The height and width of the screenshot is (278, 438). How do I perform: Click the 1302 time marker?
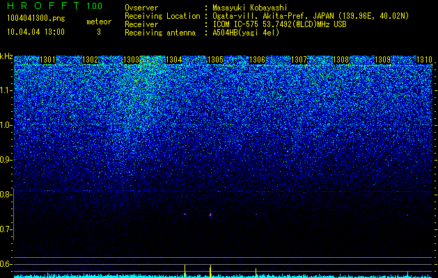coord(91,60)
